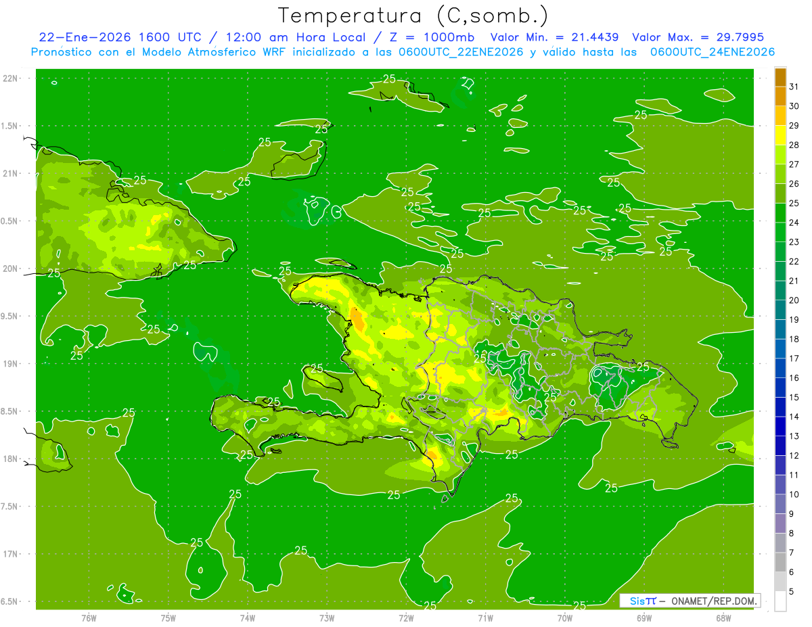
Task: Click the white color bar segment below 5
Action: (x=780, y=601)
